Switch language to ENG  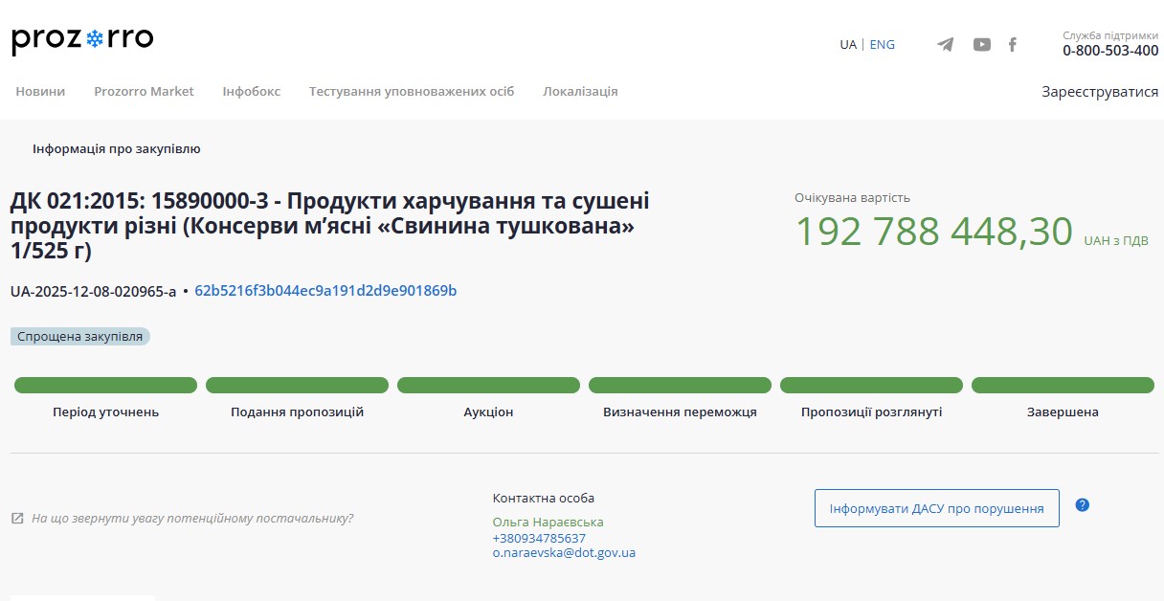(x=882, y=44)
